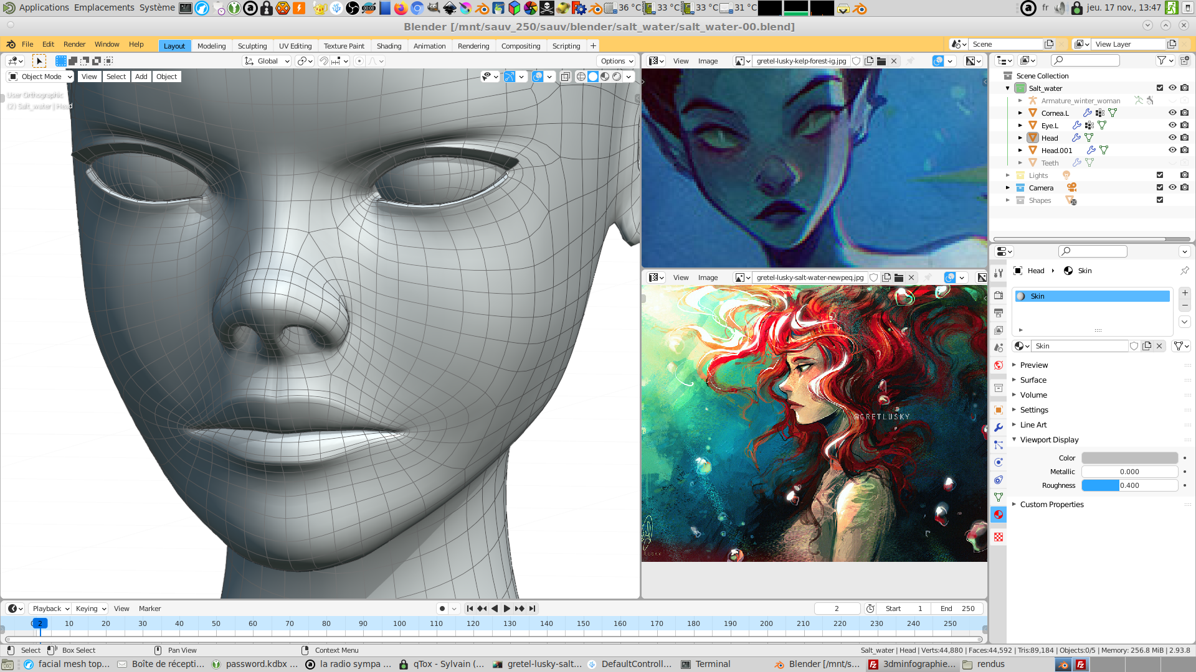This screenshot has width=1196, height=672.
Task: Open the outliner filter dropdown
Action: [x=1165, y=60]
